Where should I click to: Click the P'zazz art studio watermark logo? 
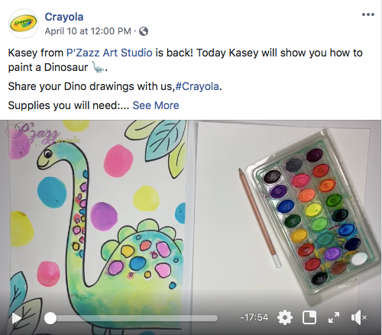click(42, 134)
